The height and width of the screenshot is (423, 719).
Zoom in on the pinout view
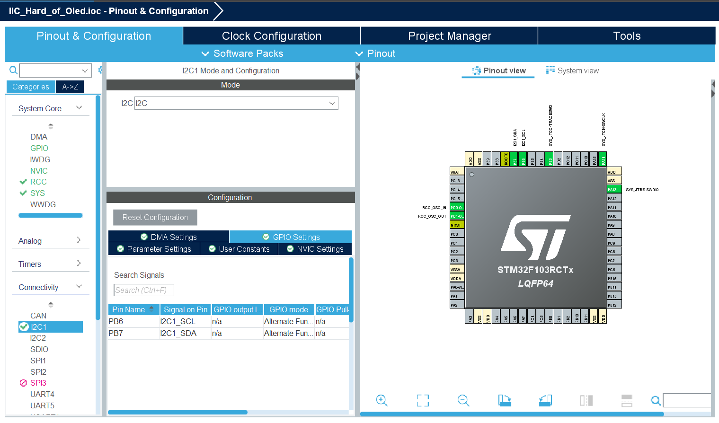pyautogui.click(x=382, y=400)
